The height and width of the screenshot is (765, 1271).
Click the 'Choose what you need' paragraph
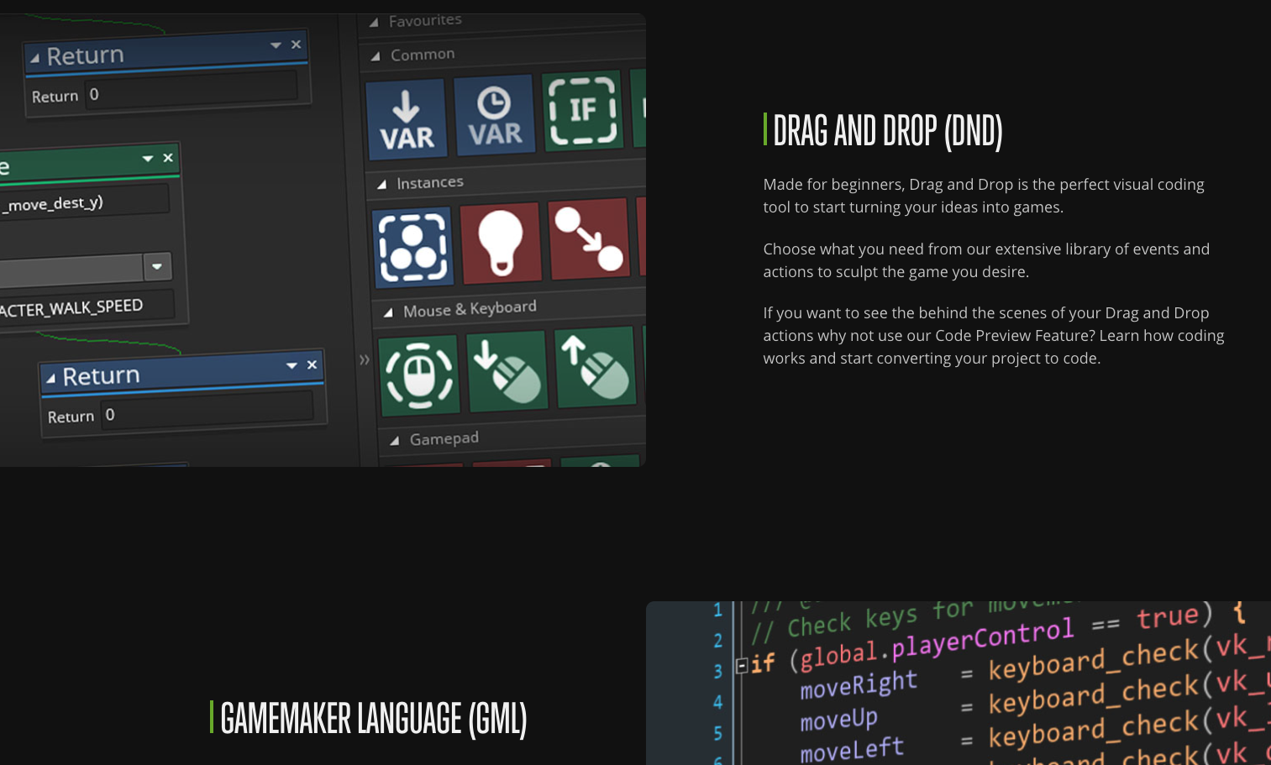(x=986, y=260)
